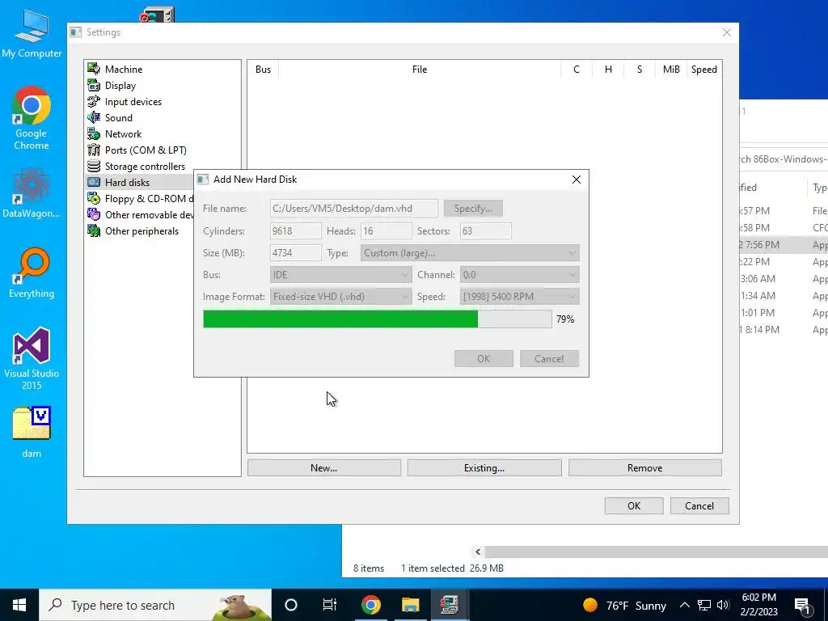Click the Cylinders value field
The height and width of the screenshot is (621, 828).
[295, 230]
